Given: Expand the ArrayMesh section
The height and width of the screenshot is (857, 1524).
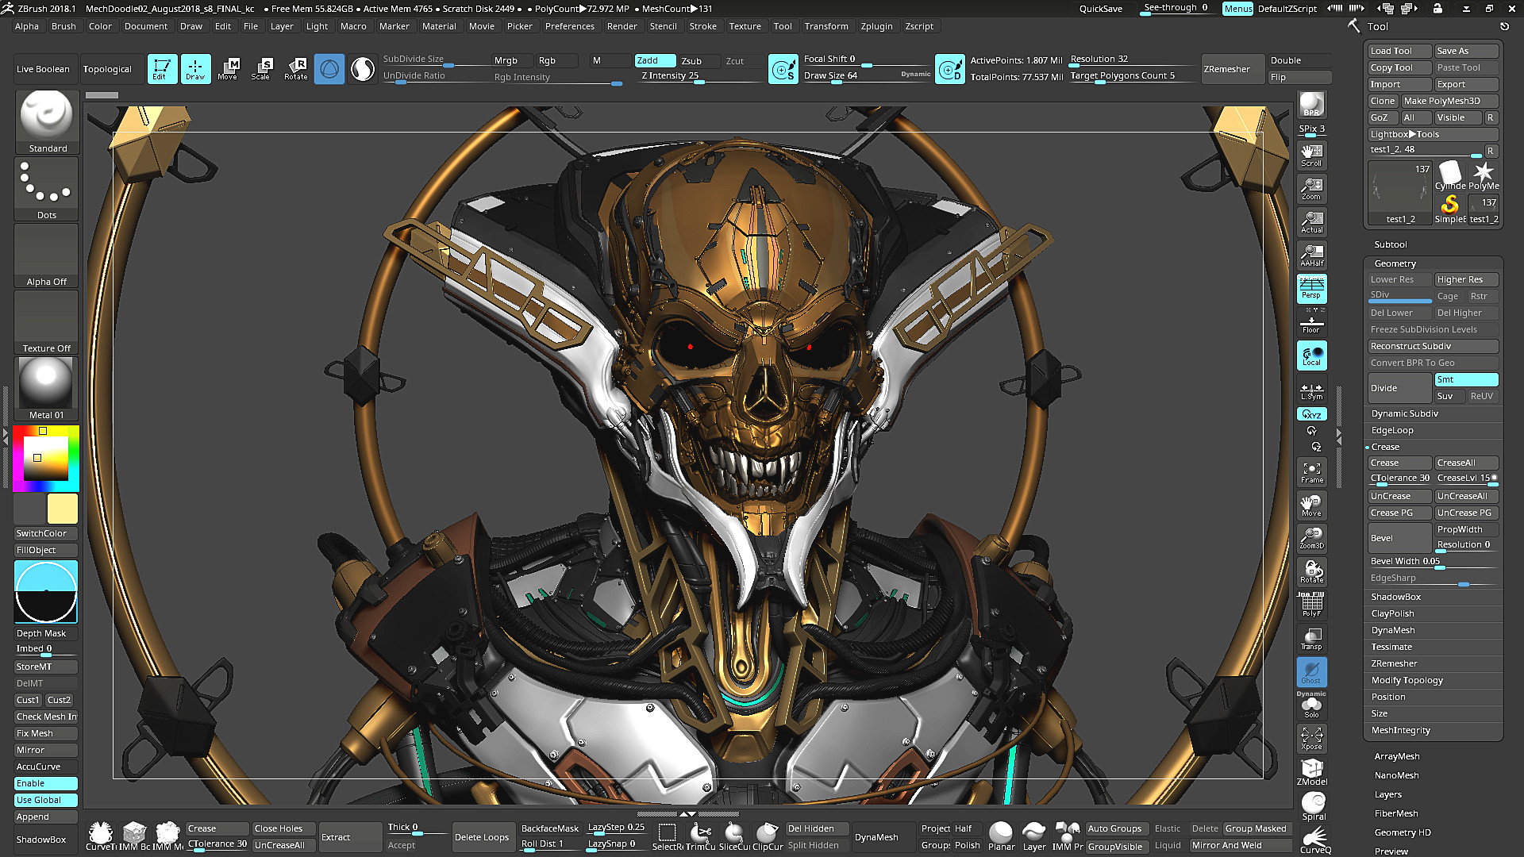Looking at the screenshot, I should [1397, 756].
